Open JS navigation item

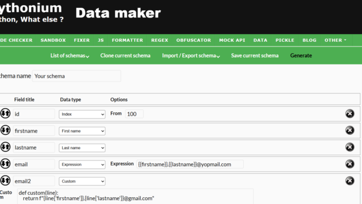pyautogui.click(x=101, y=40)
